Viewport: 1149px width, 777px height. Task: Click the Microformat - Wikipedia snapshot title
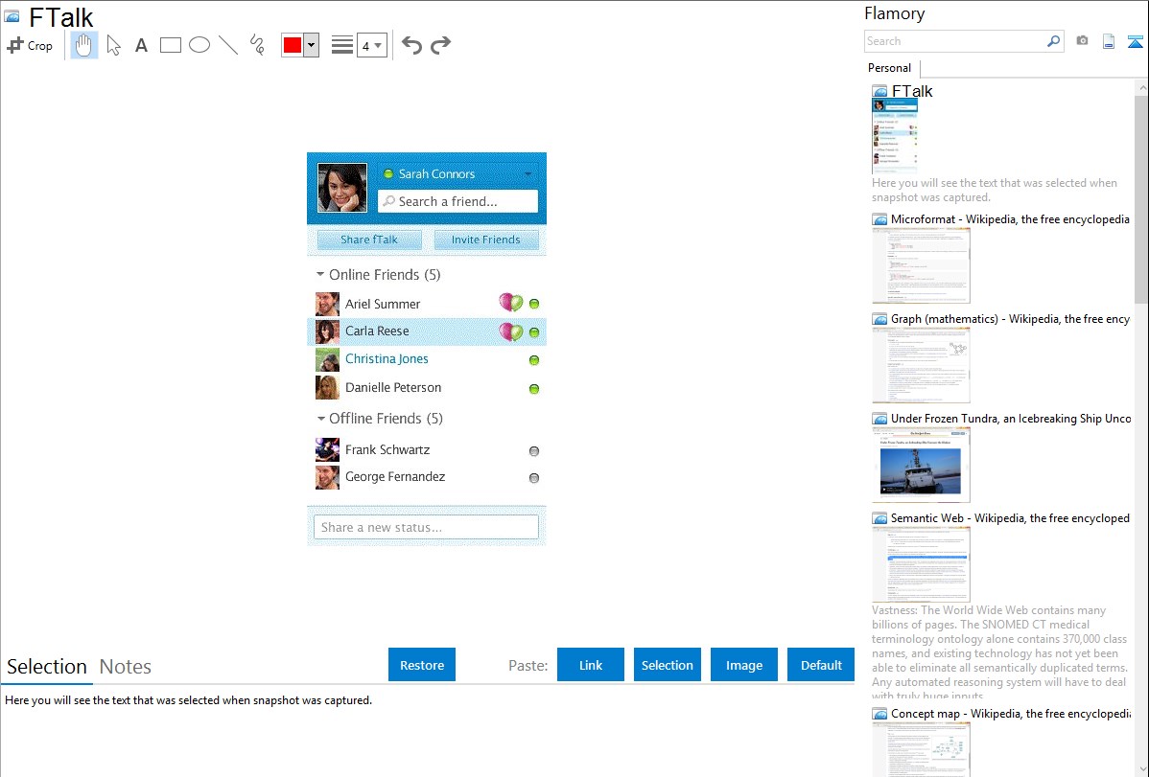(1010, 219)
